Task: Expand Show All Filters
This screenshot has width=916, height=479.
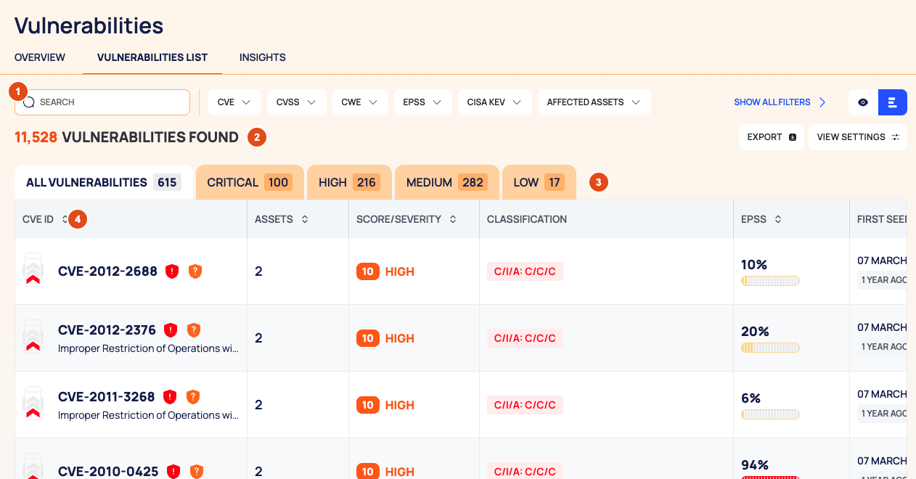Action: (x=780, y=102)
